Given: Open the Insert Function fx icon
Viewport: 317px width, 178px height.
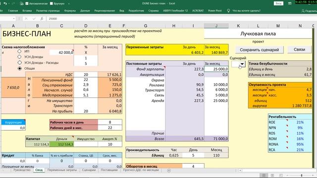Looking at the screenshot, I should [x=42, y=19].
